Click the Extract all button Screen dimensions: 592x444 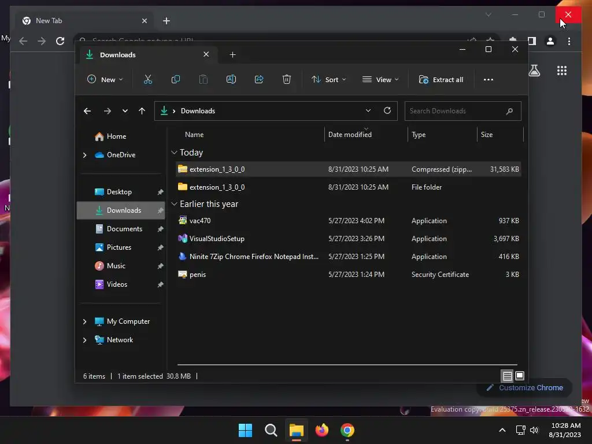441,80
